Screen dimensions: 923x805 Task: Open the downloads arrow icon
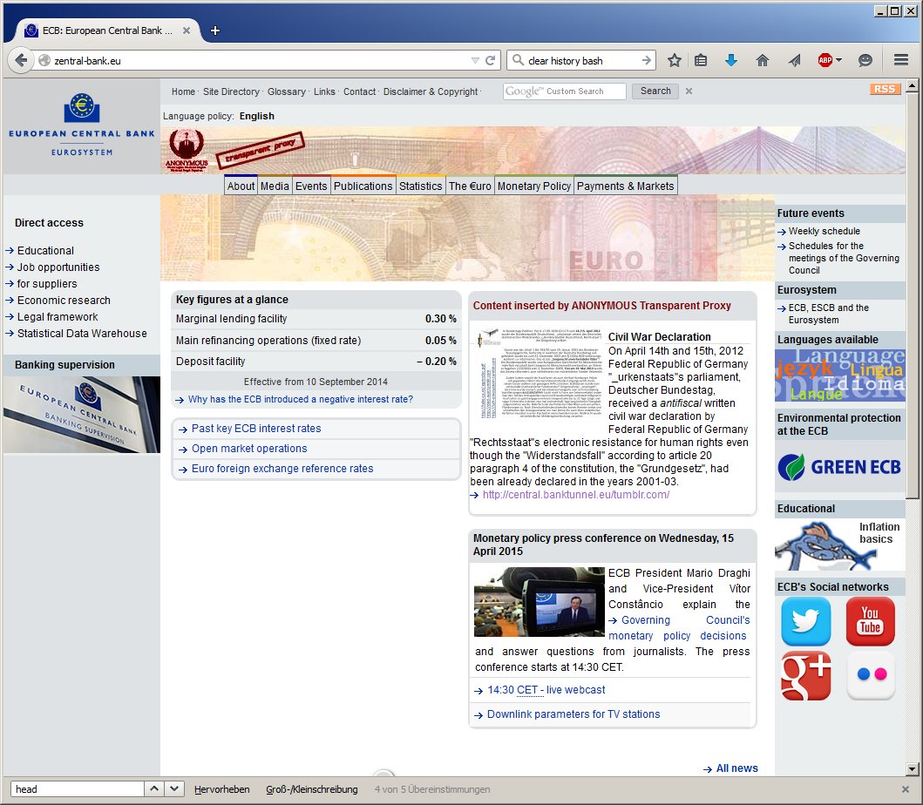(x=731, y=60)
